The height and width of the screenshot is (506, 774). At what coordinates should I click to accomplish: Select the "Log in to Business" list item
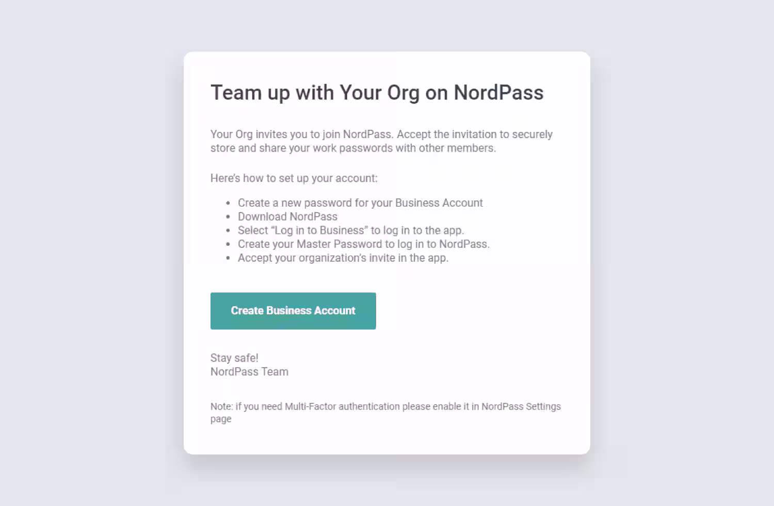coord(351,230)
